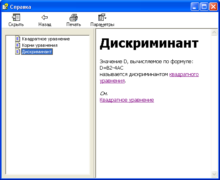Open the Корни уравнения topic
Image resolution: width=220 pixels, height=180 pixels.
(x=40, y=45)
